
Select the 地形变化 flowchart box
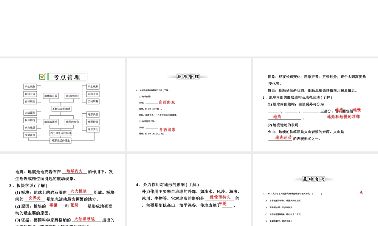click(x=93, y=129)
